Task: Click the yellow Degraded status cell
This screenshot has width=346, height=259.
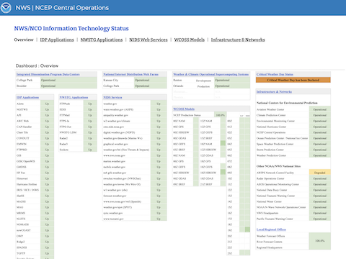Action: [x=319, y=173]
